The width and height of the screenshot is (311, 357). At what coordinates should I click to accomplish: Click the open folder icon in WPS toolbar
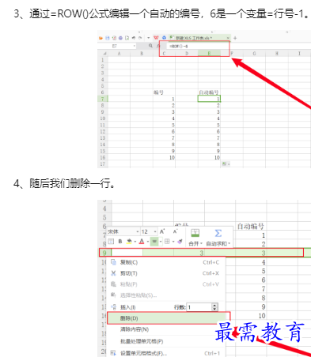(x=101, y=38)
